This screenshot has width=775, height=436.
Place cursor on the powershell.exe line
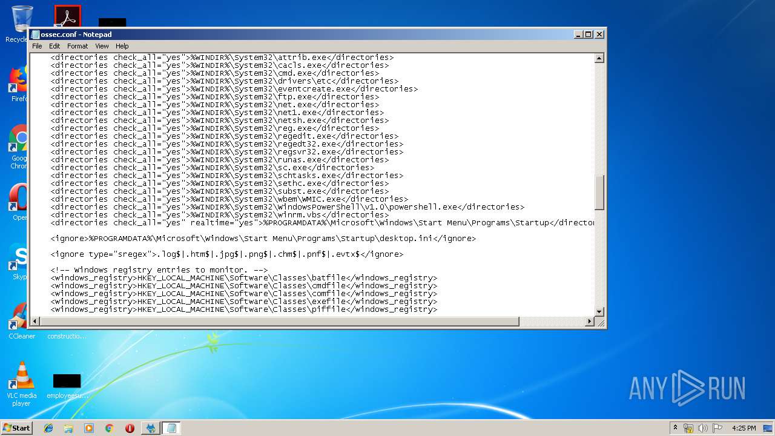point(288,207)
